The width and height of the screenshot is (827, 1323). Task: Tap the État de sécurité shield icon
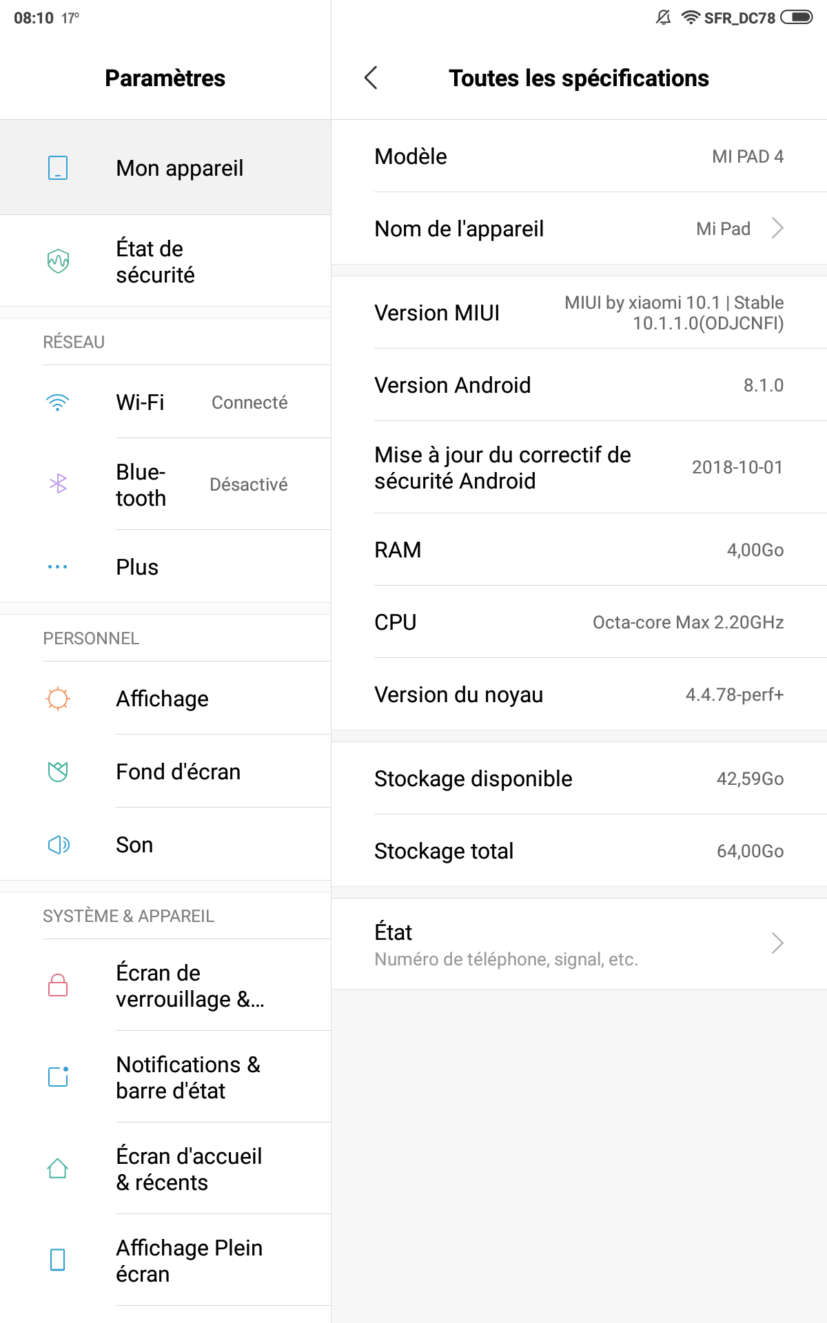(x=58, y=261)
